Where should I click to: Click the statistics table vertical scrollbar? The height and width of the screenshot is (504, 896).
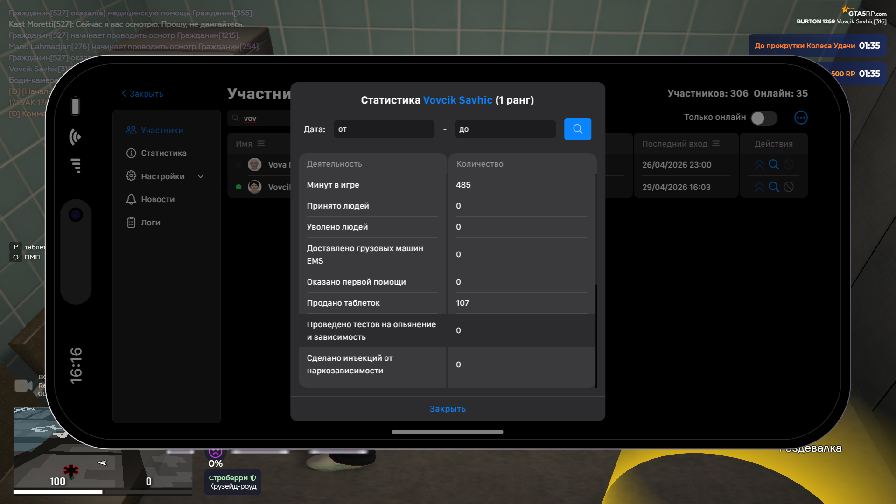[x=596, y=335]
